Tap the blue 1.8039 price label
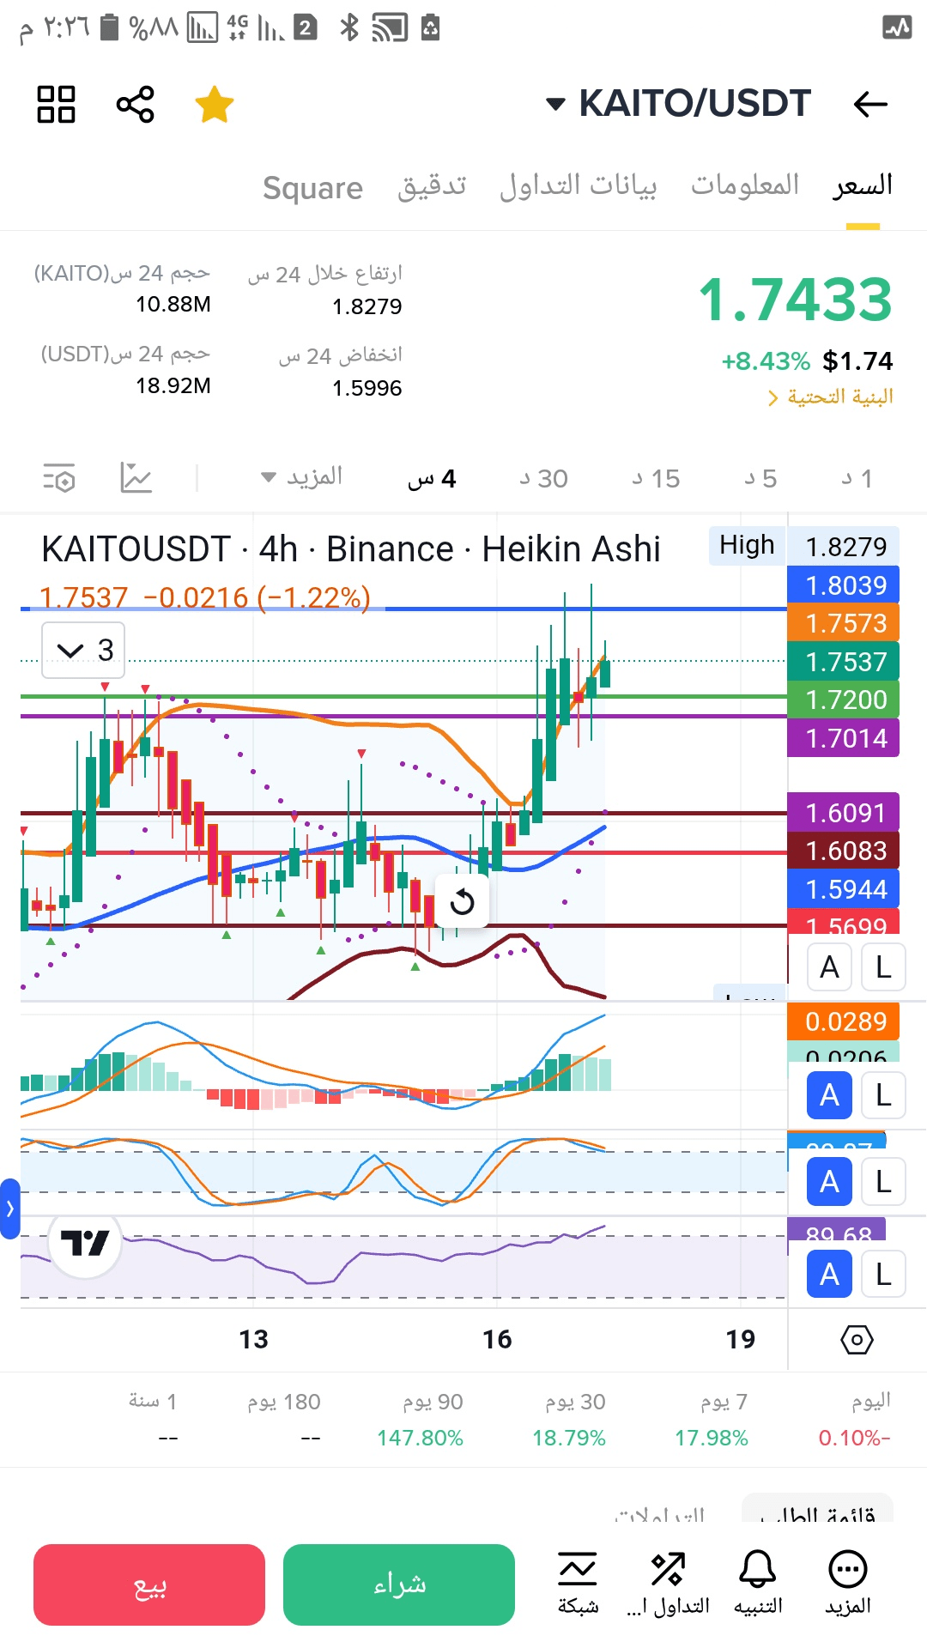The width and height of the screenshot is (927, 1648). point(843,585)
